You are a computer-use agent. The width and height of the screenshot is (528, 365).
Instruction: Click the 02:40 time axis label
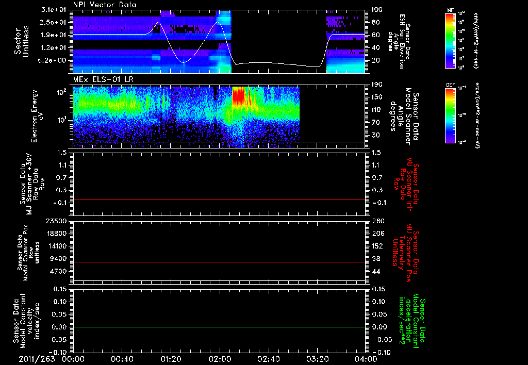click(x=268, y=359)
